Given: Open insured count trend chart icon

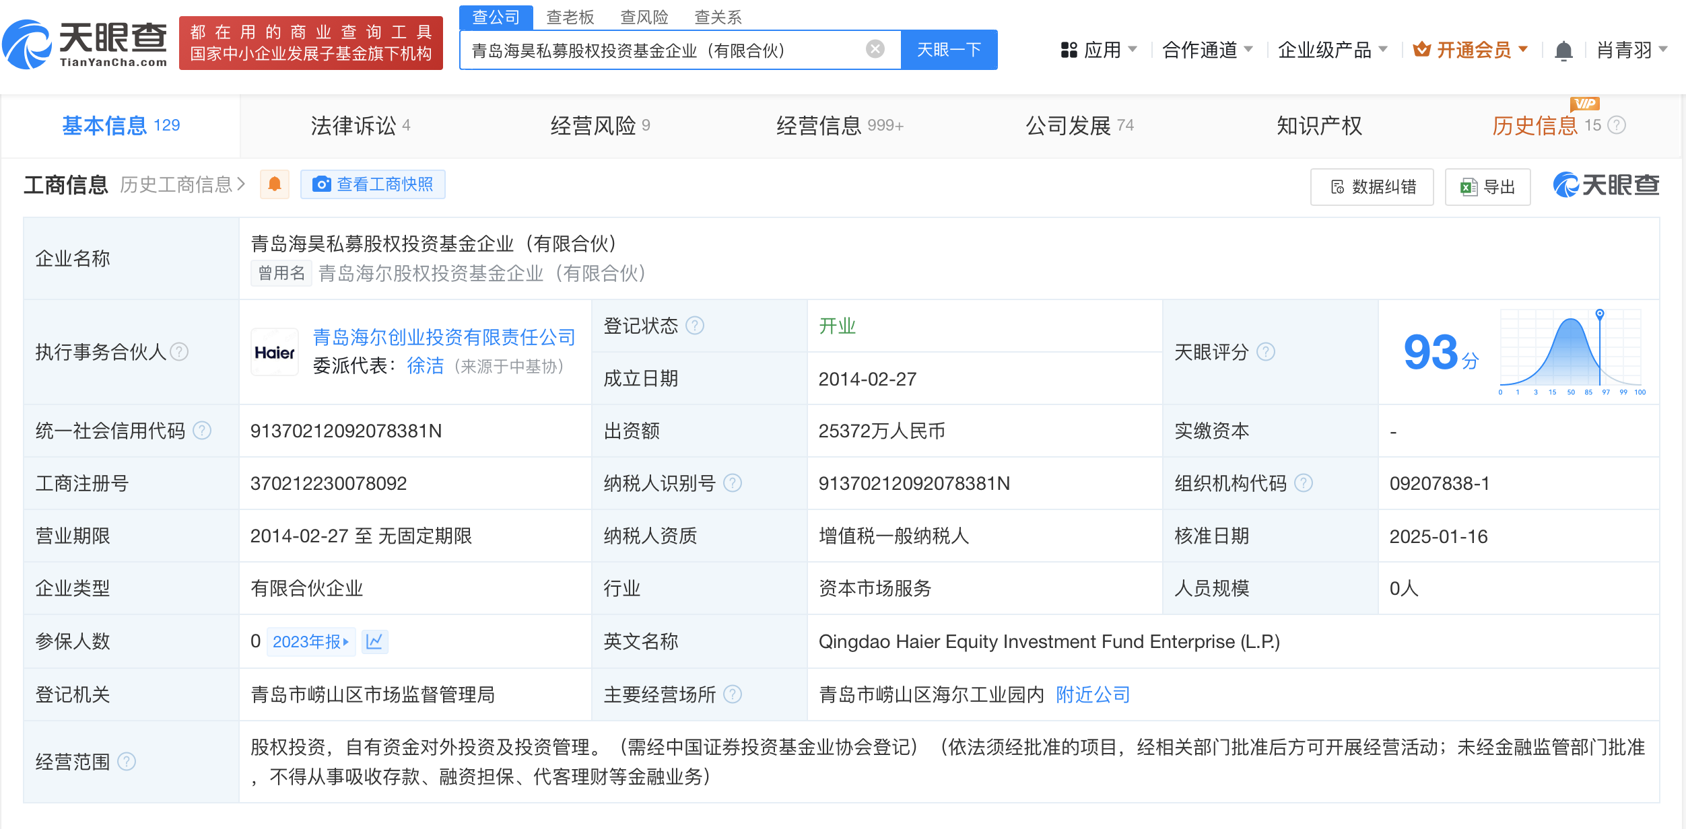Looking at the screenshot, I should (x=374, y=641).
